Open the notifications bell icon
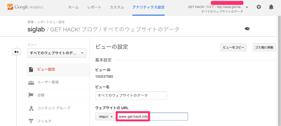Screen dimensions: 281x126 click(271, 7)
